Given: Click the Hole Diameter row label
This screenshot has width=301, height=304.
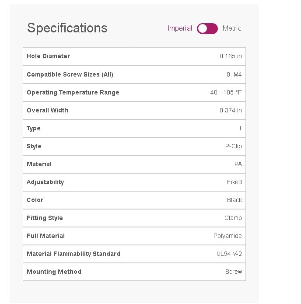Looking at the screenshot, I should [x=48, y=56].
